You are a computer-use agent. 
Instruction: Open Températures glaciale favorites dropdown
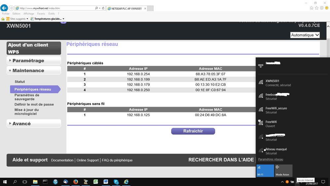click(x=47, y=19)
